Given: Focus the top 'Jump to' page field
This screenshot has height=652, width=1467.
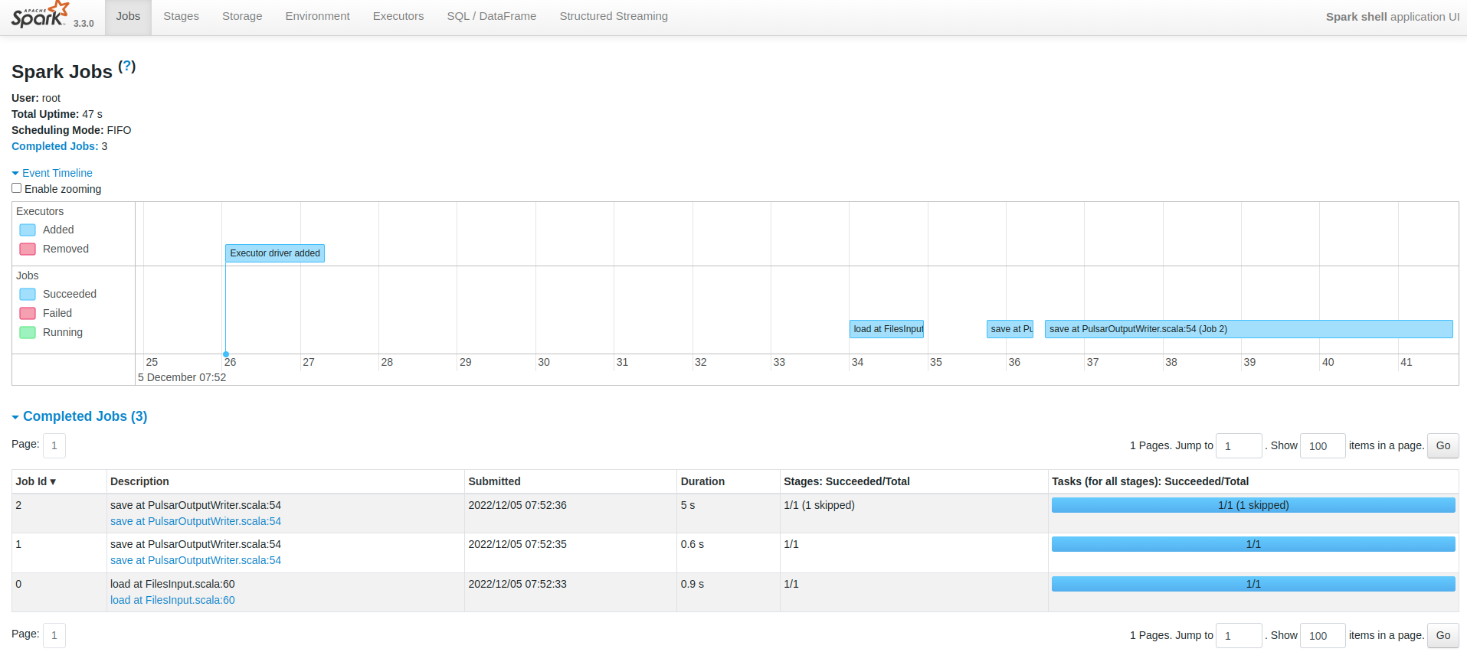Looking at the screenshot, I should tap(1239, 445).
